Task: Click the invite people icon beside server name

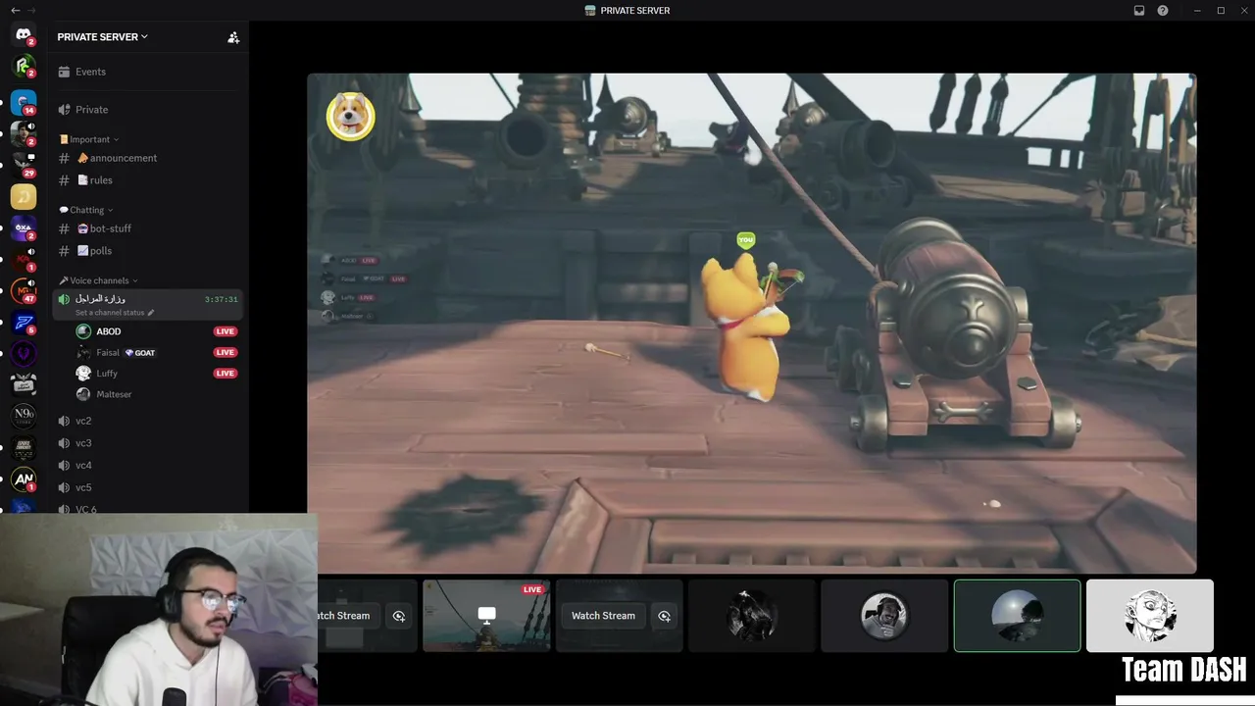Action: click(x=233, y=37)
